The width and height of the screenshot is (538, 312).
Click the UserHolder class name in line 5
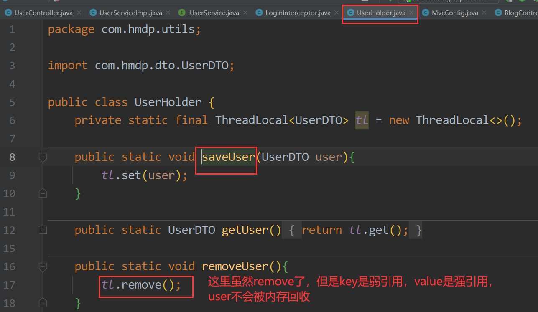(168, 102)
